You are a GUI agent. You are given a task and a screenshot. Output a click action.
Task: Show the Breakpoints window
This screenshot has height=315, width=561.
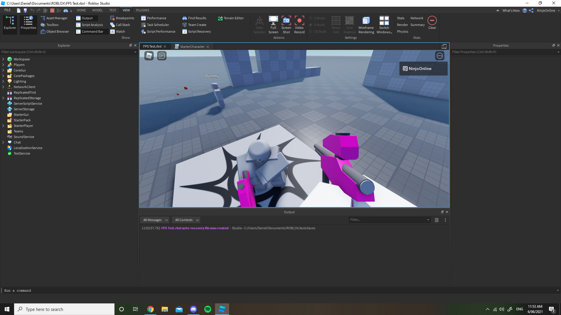tap(122, 18)
